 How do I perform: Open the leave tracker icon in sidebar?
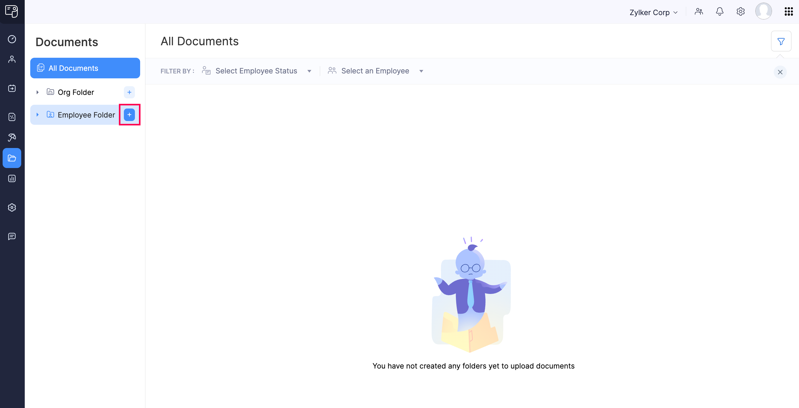click(x=12, y=88)
